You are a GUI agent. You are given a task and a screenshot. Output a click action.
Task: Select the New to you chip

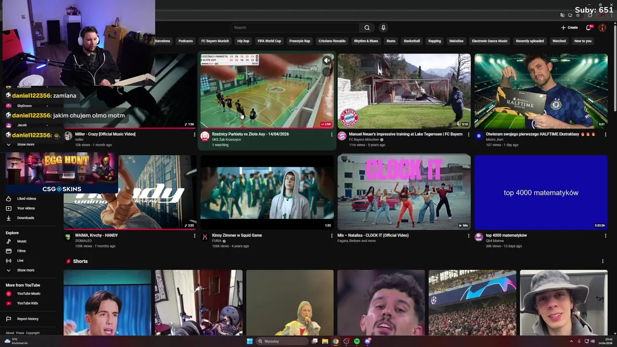coord(583,41)
